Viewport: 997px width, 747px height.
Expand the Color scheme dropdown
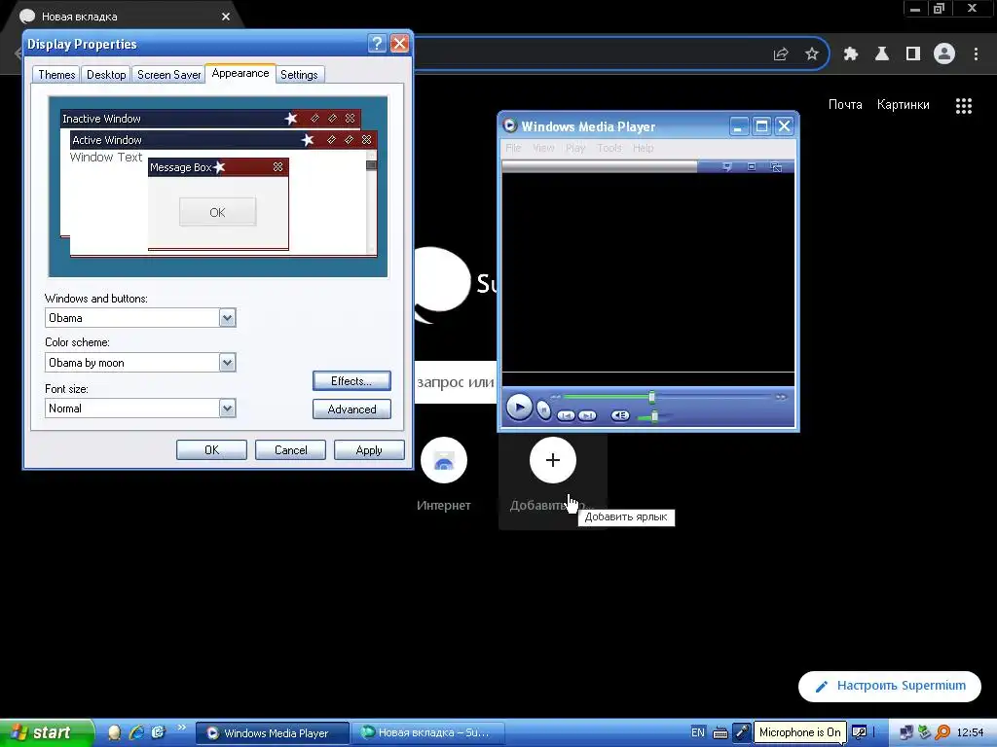[227, 363]
